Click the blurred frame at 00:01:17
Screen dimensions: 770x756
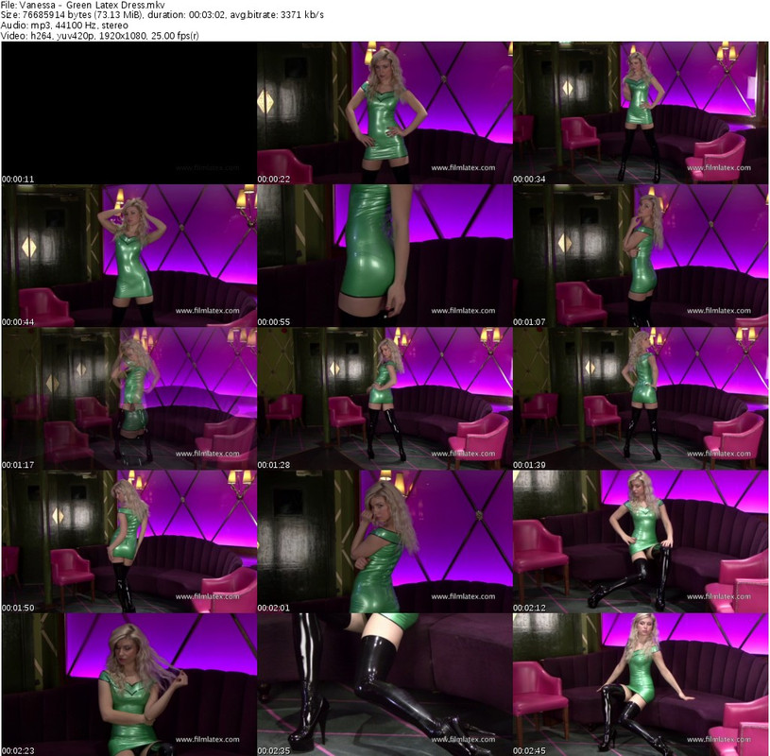point(128,399)
